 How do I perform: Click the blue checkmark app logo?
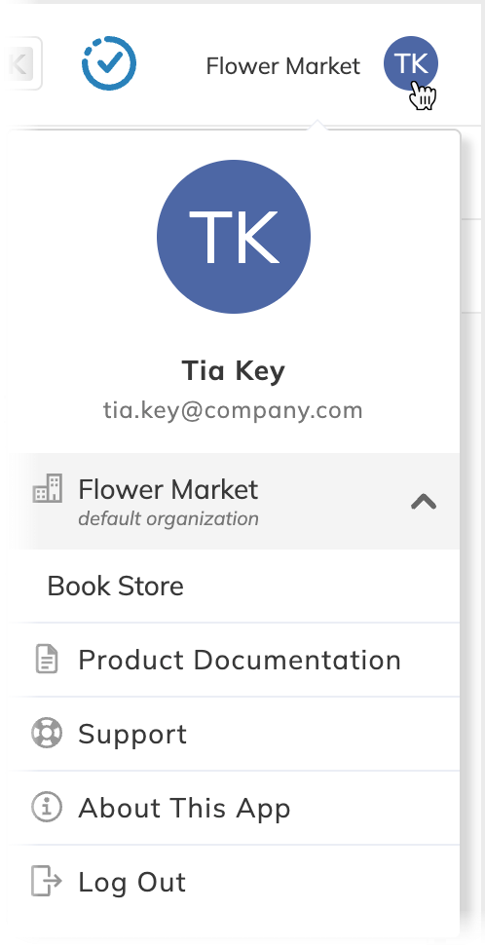coord(109,63)
